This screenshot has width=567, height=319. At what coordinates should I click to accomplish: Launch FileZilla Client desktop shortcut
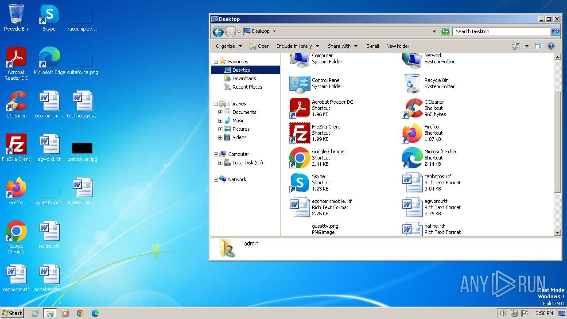click(x=16, y=148)
